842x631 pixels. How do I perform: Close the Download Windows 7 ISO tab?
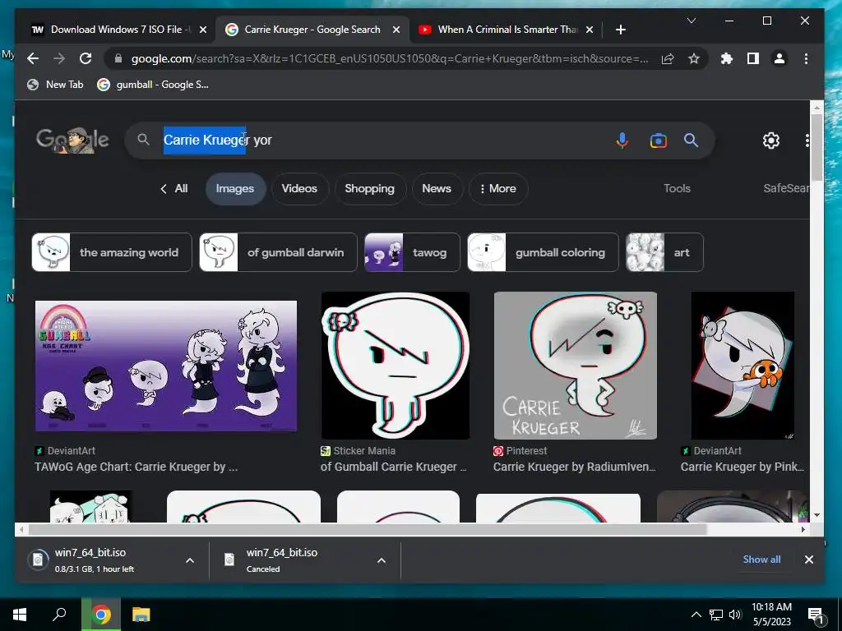coord(203,30)
